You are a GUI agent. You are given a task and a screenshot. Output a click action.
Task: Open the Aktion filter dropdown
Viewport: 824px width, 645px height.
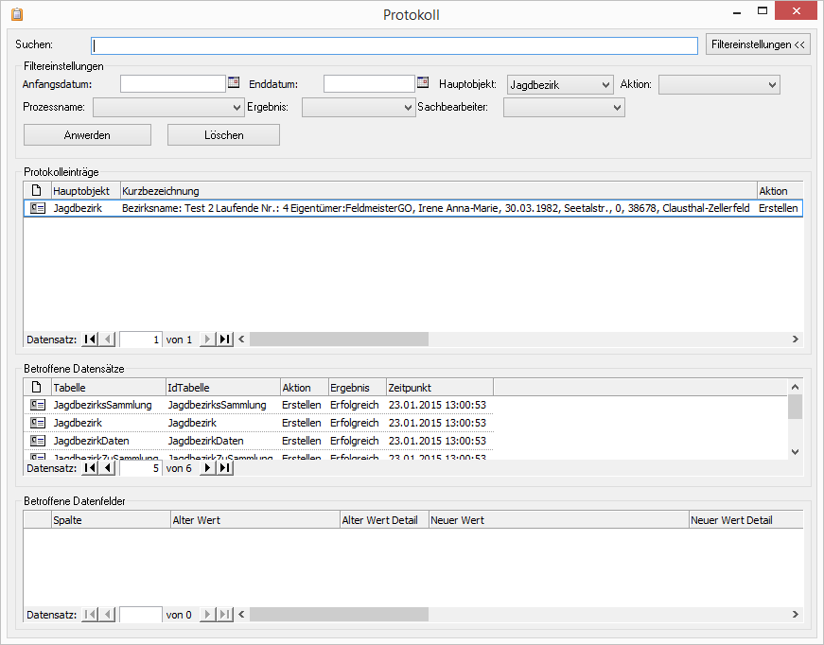(x=772, y=85)
